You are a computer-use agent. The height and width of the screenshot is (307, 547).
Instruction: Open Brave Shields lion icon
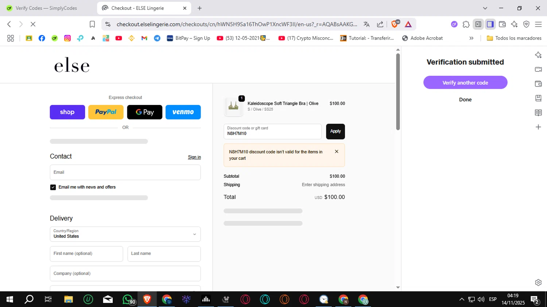(395, 24)
